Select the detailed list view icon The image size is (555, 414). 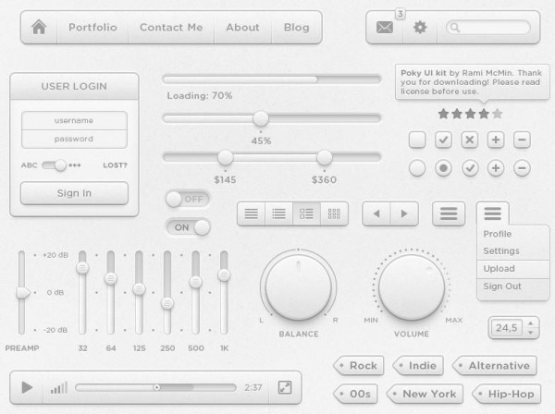(x=306, y=213)
